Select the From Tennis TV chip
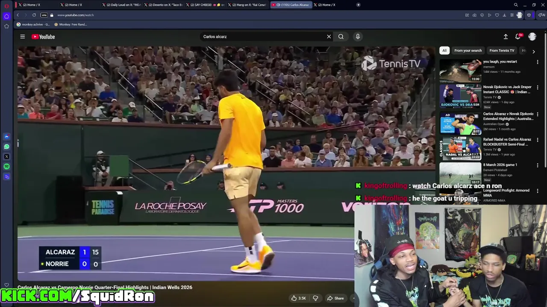The height and width of the screenshot is (307, 547). (502, 50)
